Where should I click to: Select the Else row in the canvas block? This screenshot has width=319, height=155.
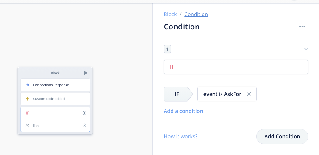pyautogui.click(x=51, y=125)
